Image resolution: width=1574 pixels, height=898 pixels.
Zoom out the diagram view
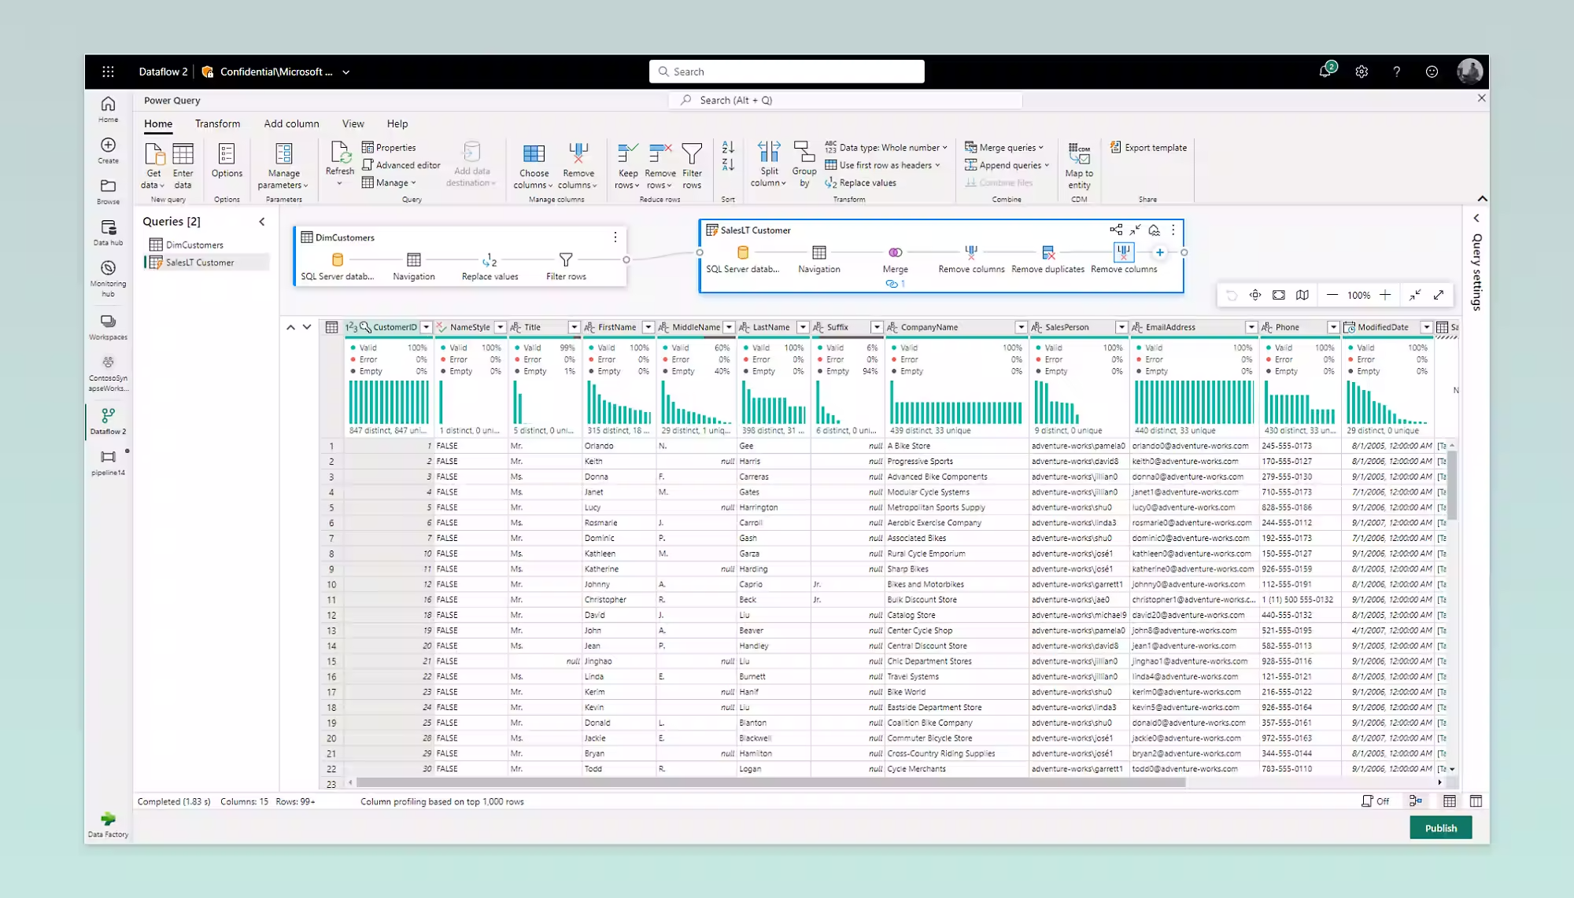1332,295
